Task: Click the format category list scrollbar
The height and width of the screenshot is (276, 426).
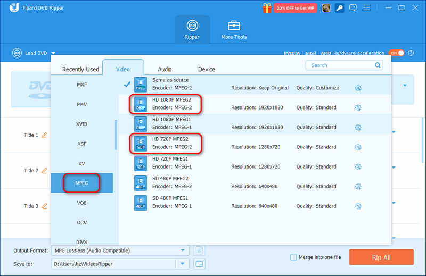Action: pos(116,135)
